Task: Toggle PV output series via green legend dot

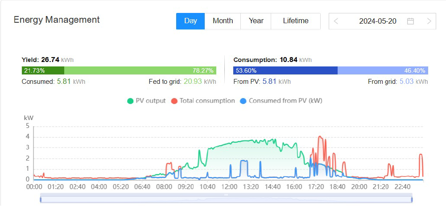Action: point(130,101)
